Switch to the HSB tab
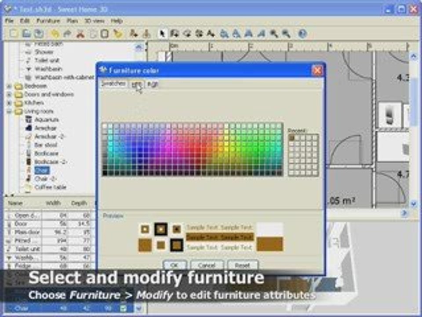The width and height of the screenshot is (422, 317). click(x=136, y=84)
